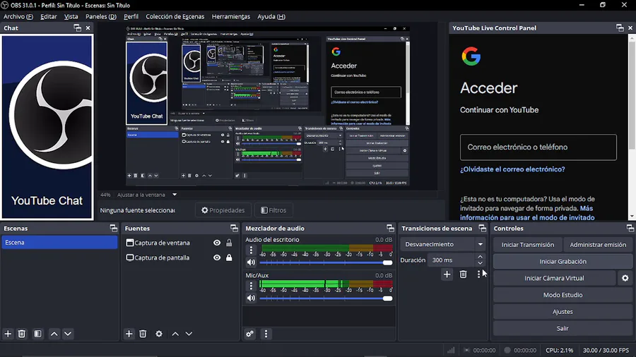Click ¿Olvidaste el correo electrónico? link
This screenshot has height=357, width=636.
coord(512,169)
